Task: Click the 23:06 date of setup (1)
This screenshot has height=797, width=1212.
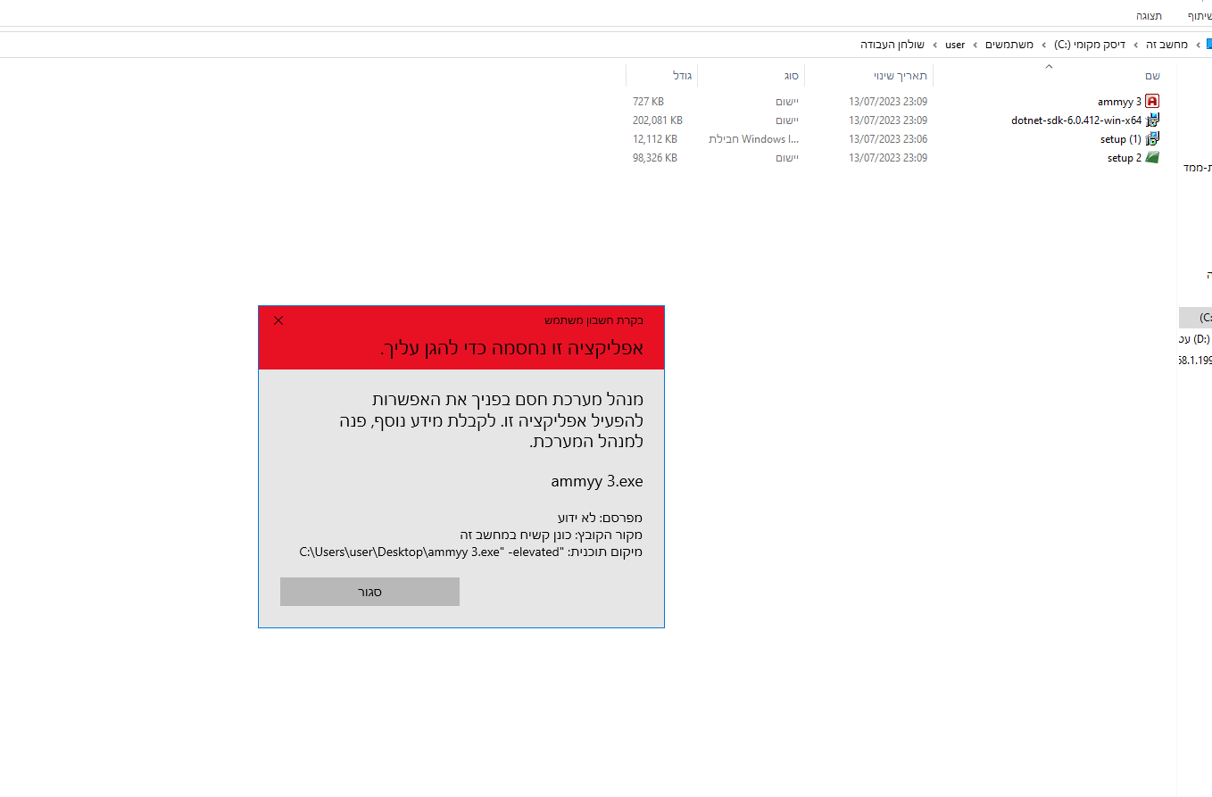Action: 888,139
